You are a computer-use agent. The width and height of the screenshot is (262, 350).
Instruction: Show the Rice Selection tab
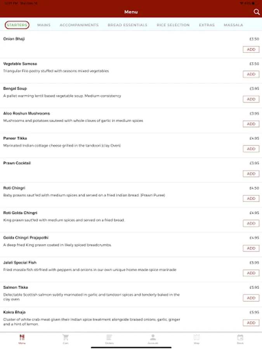173,25
